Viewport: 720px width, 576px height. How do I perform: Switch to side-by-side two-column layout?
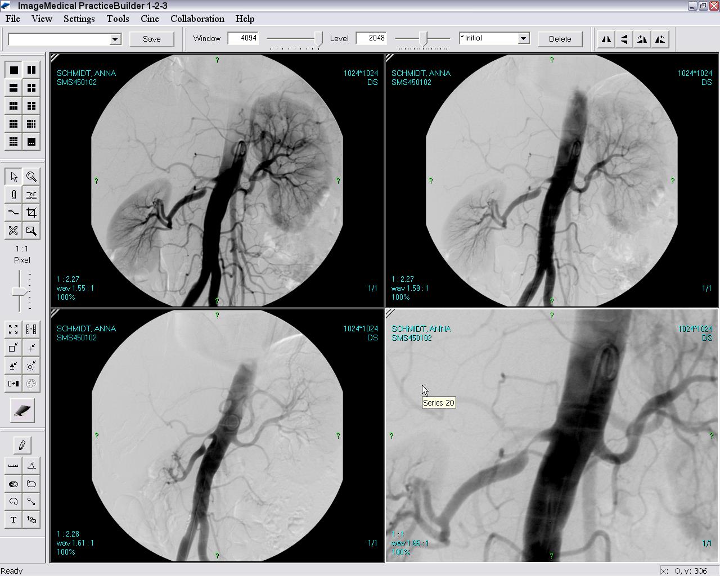[x=31, y=70]
